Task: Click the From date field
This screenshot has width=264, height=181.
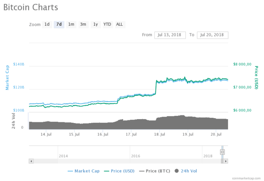Action: click(170, 35)
